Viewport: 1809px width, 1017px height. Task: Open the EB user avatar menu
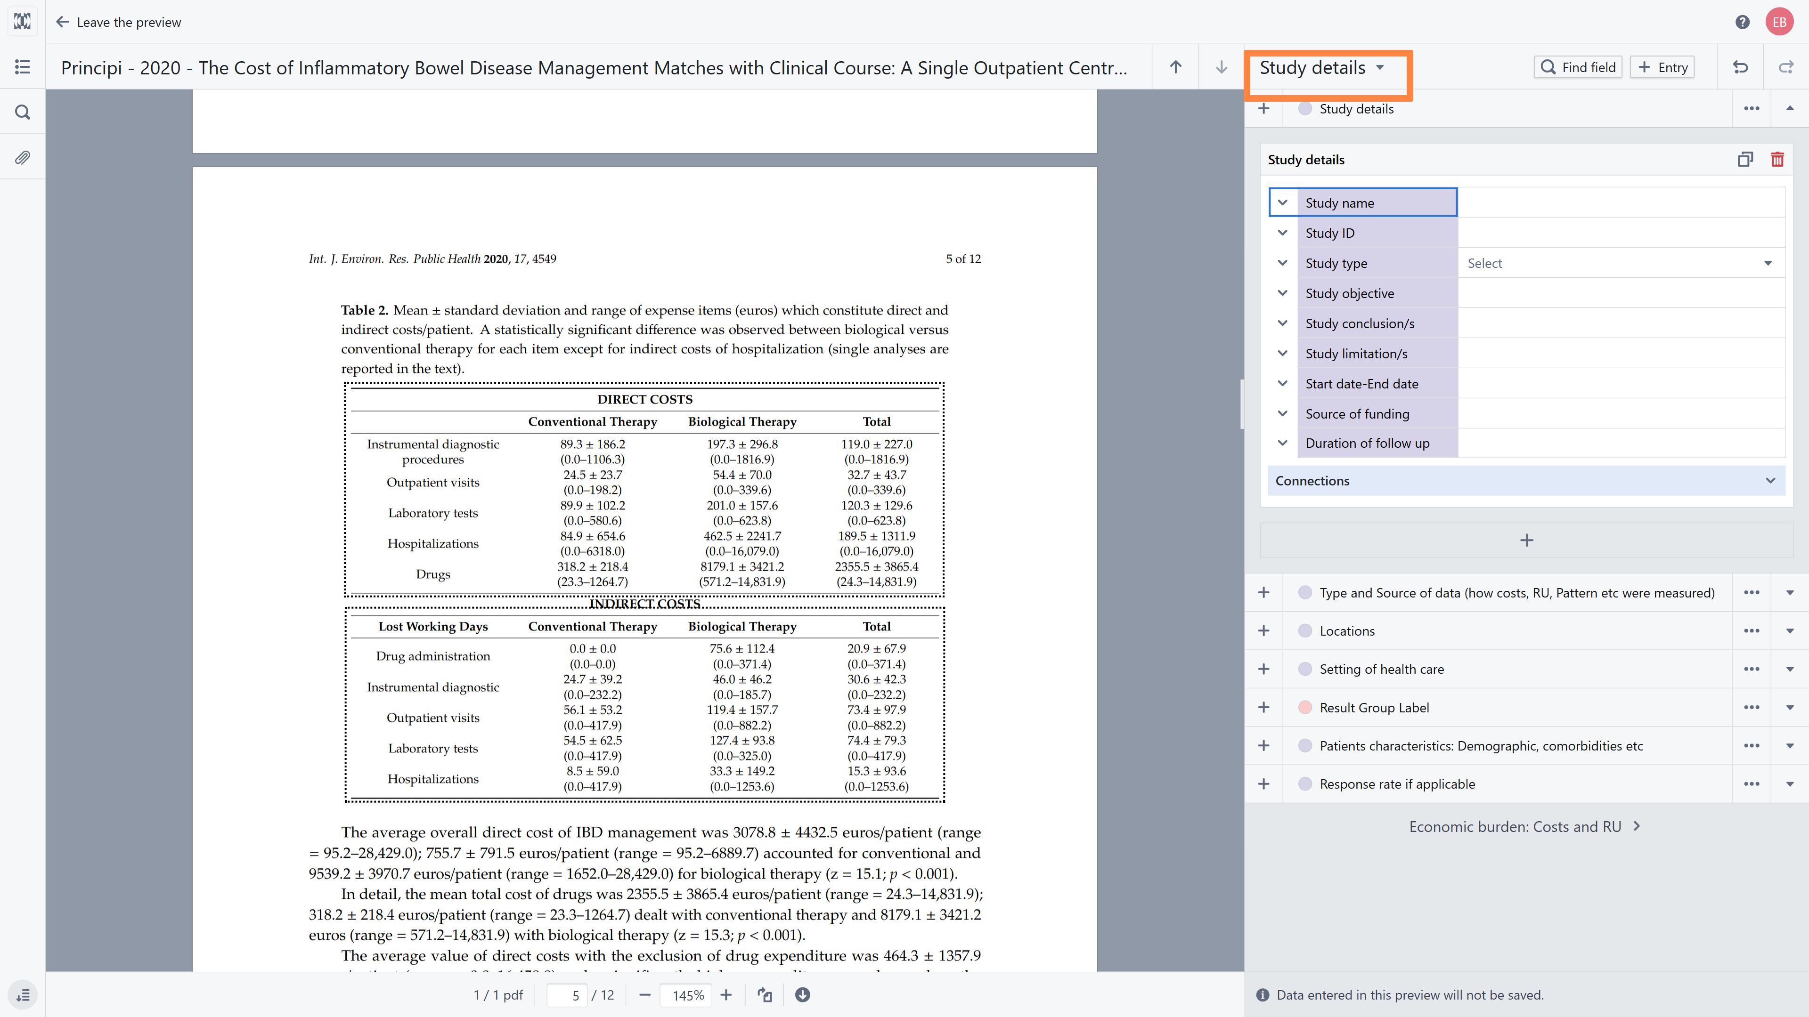pyautogui.click(x=1779, y=22)
